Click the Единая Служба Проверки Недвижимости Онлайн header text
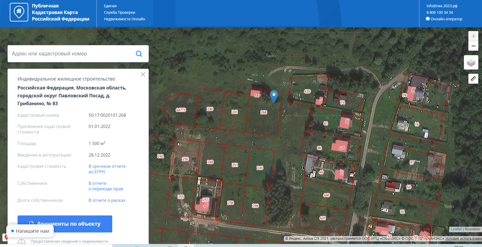The image size is (482, 247). click(125, 12)
